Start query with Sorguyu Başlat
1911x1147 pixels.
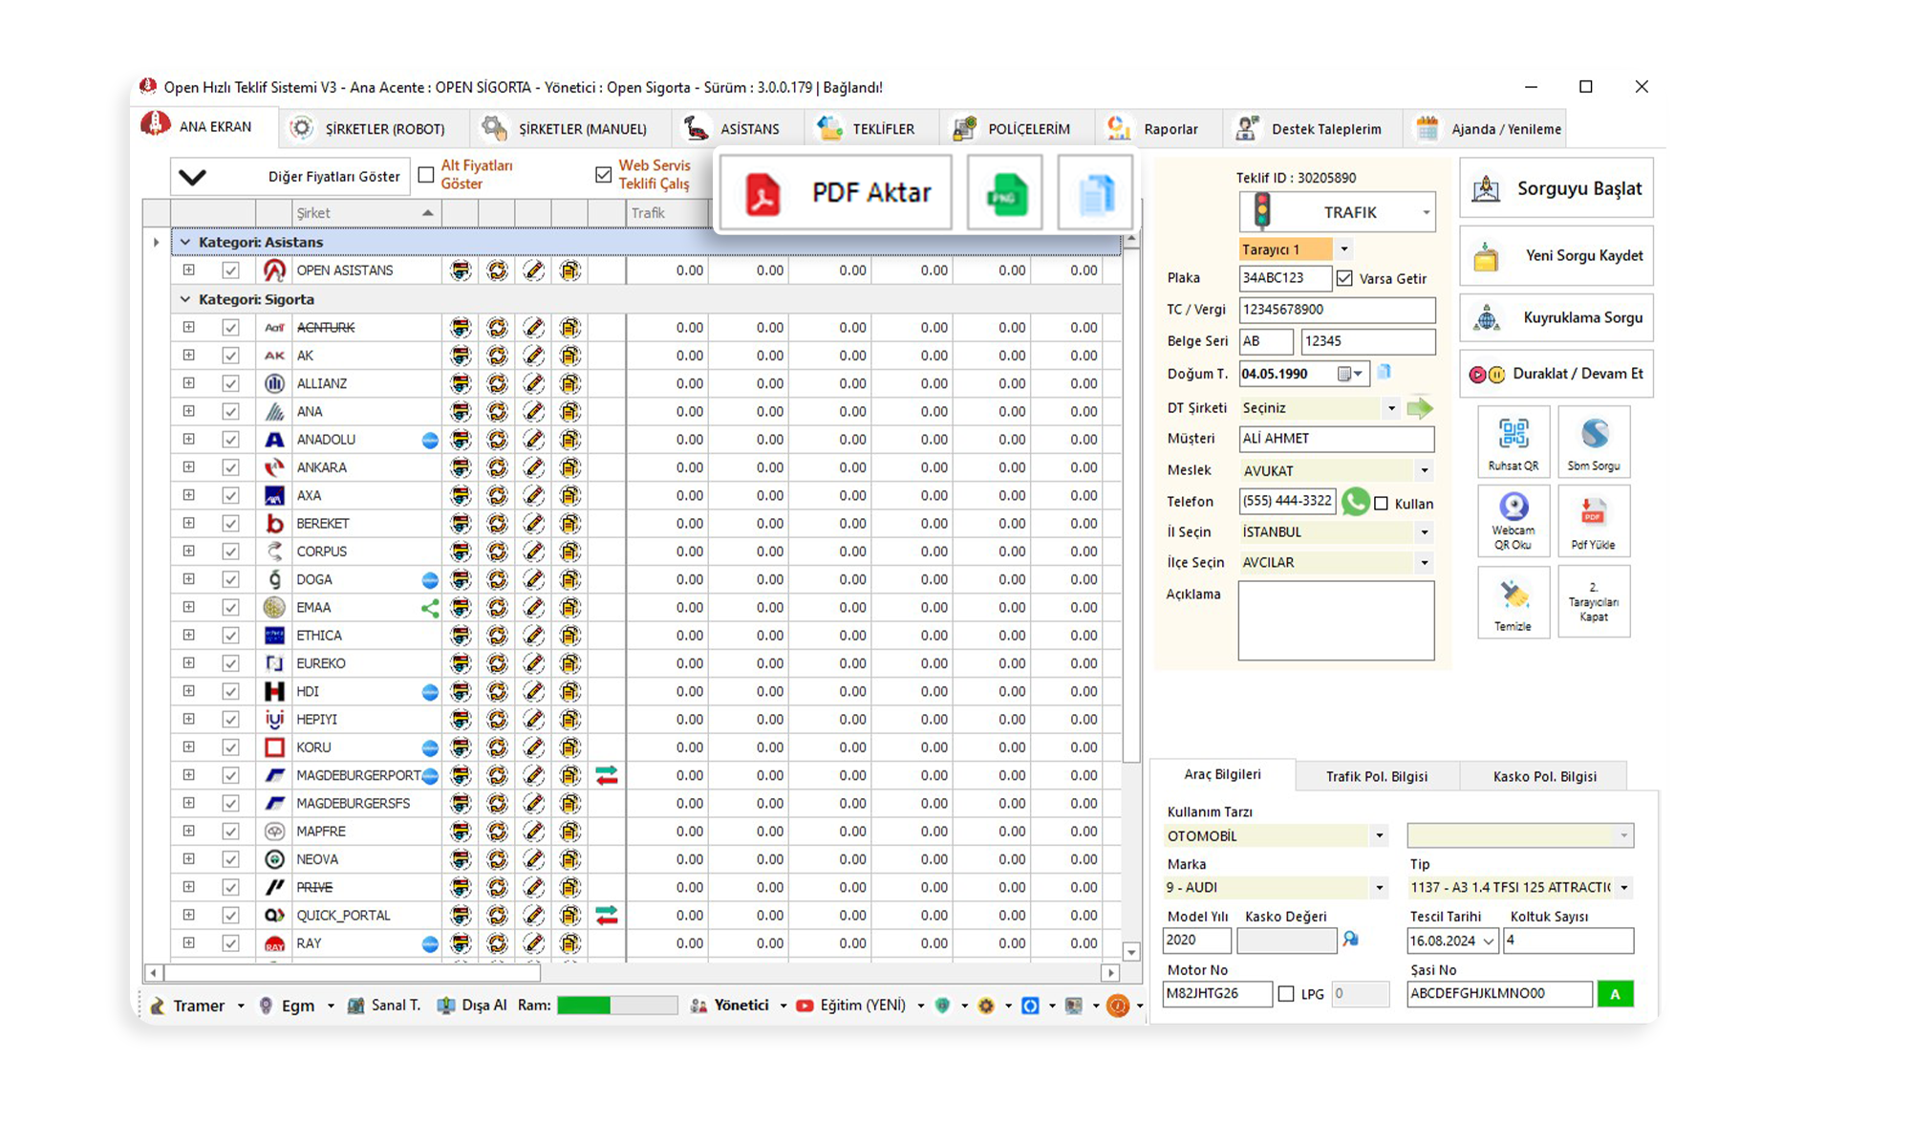1557,188
